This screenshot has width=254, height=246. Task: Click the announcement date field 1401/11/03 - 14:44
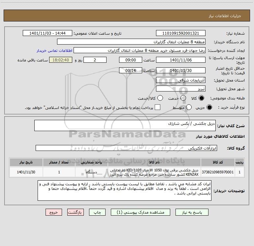(x=48, y=33)
